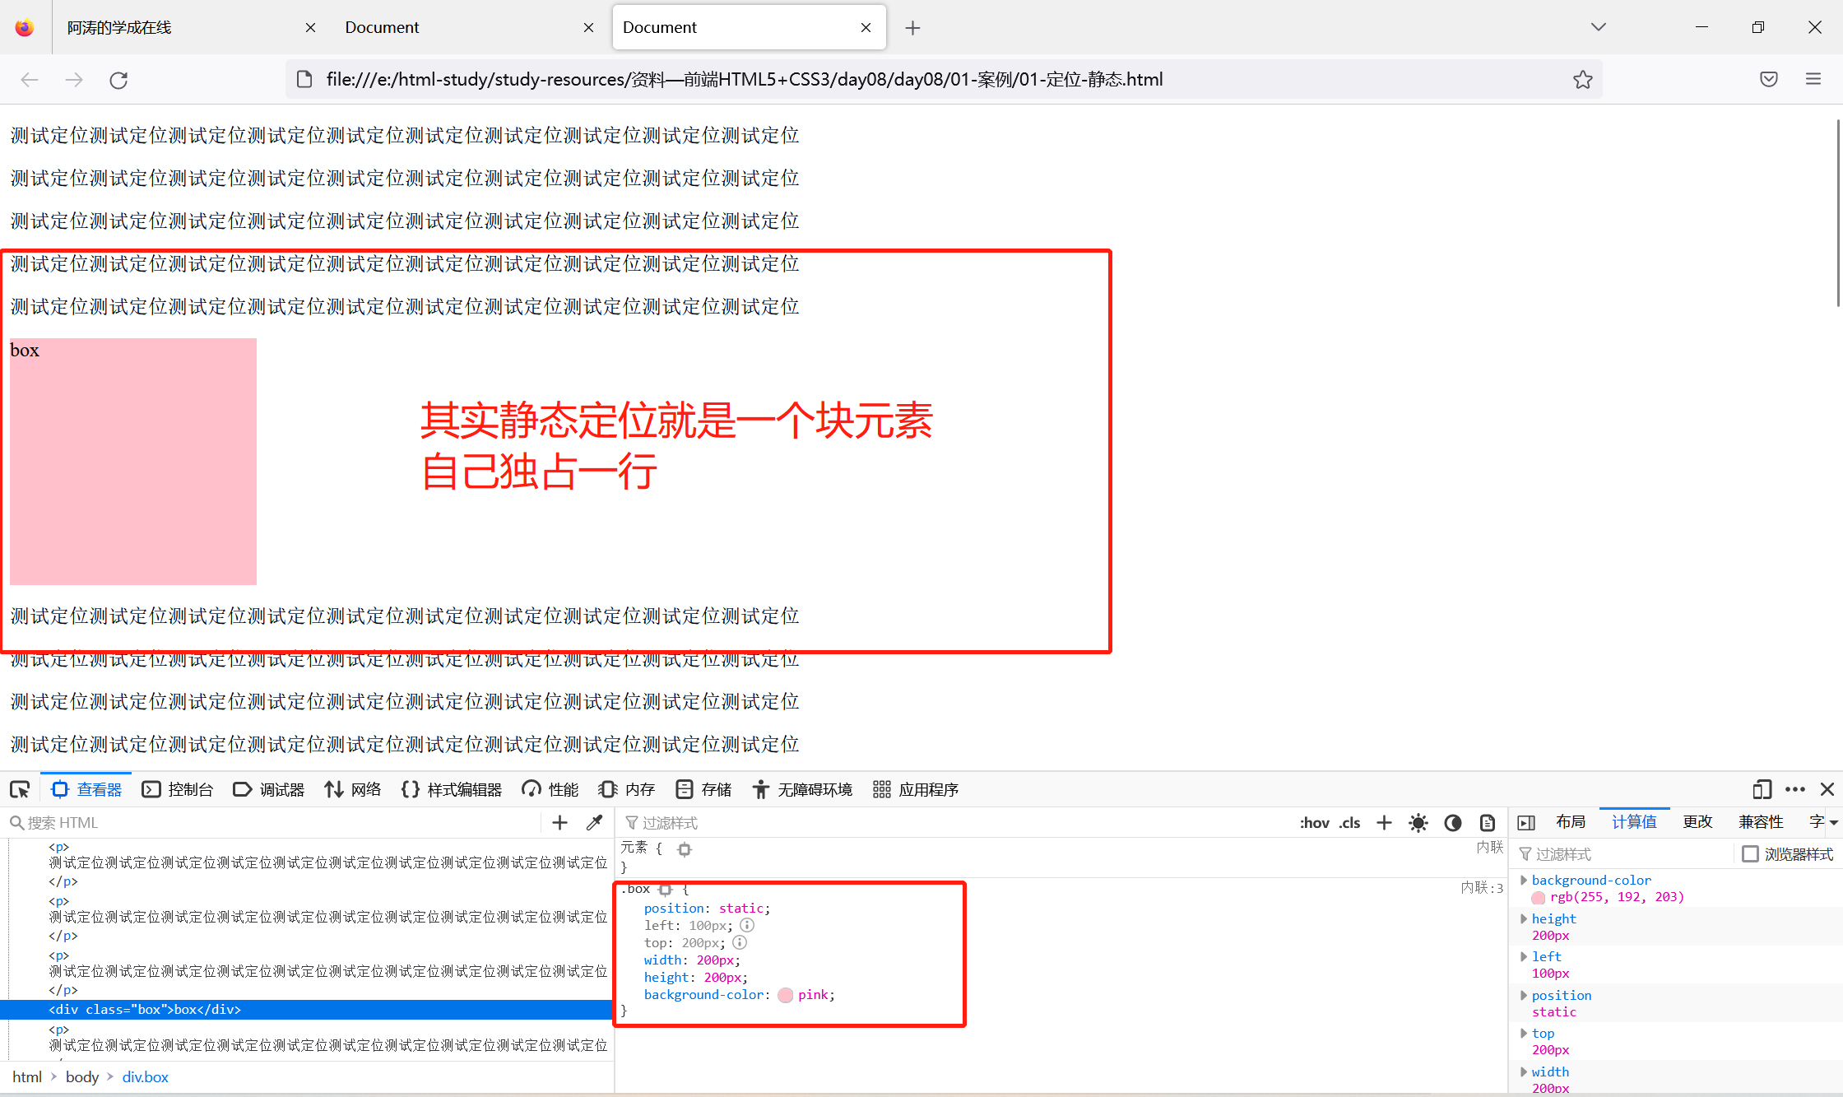Expand the position computed property
The image size is (1843, 1097).
coord(1524,995)
